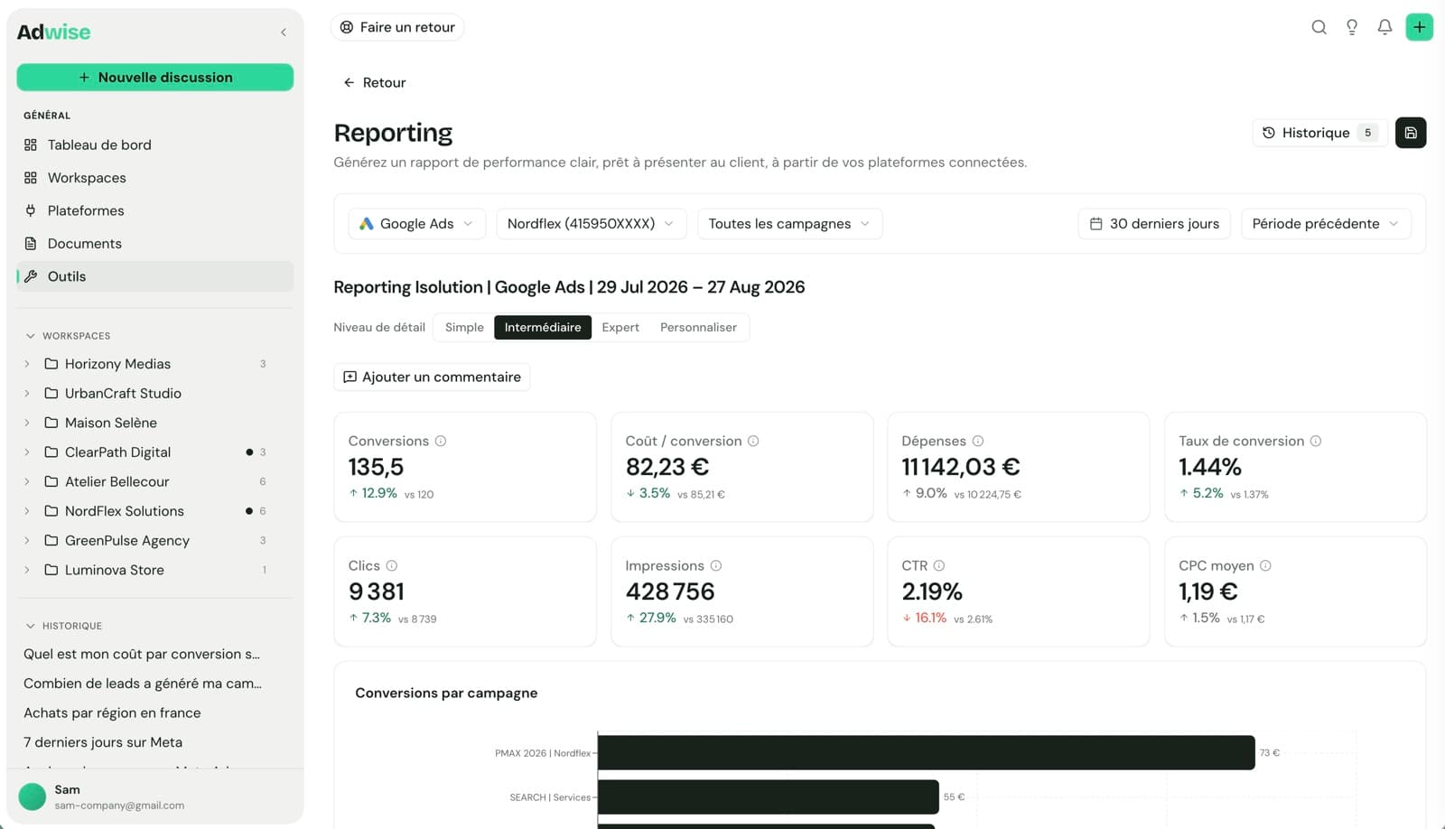Click info icon beside CPC moyen

pos(1265,565)
